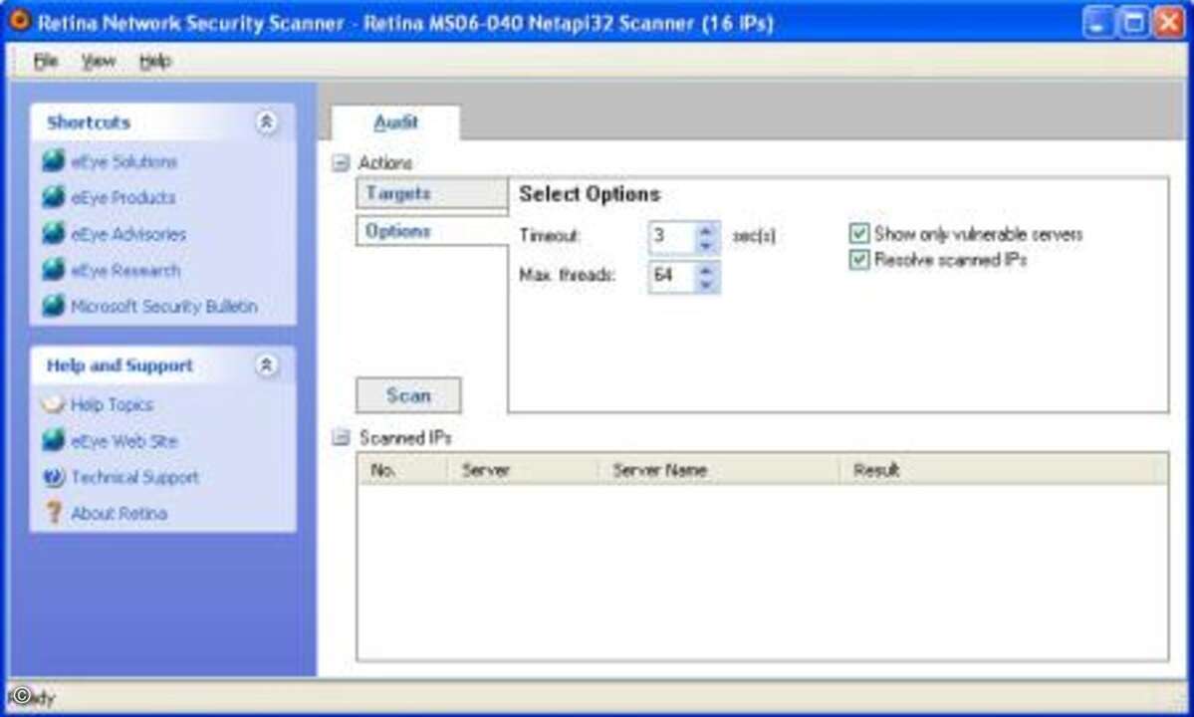Click the Help Topics book icon
The width and height of the screenshot is (1194, 717).
54,404
